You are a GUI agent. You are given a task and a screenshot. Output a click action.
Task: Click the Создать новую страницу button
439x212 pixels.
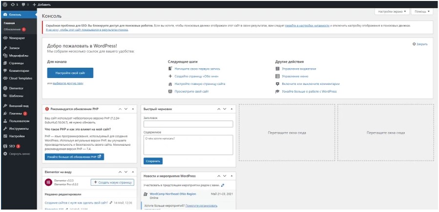(x=112, y=182)
